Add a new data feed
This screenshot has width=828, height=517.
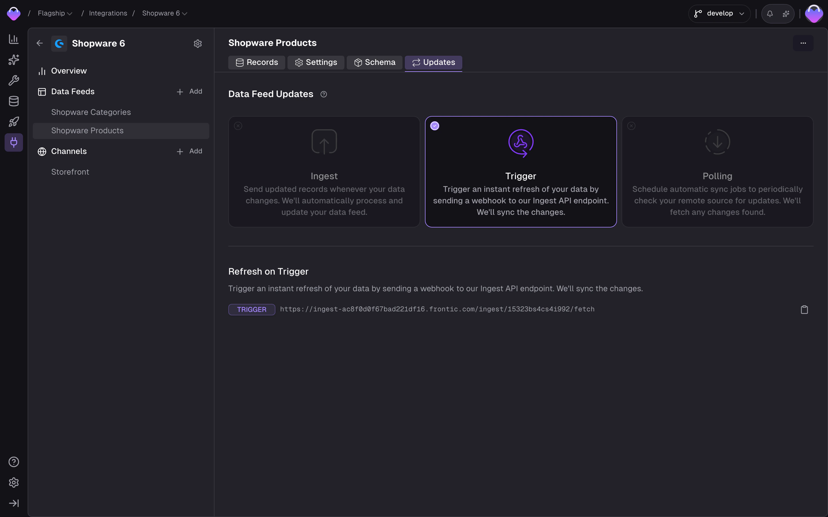point(189,92)
